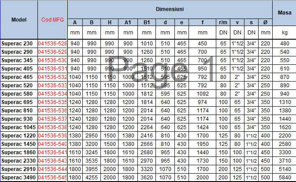Click the 1310 mass value for Superac 695

[x=284, y=102]
